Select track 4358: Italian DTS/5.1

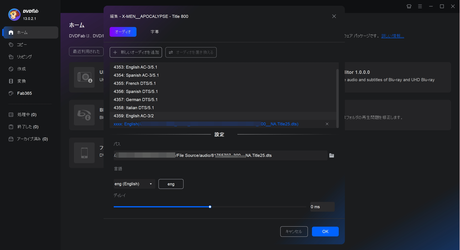coord(223,108)
